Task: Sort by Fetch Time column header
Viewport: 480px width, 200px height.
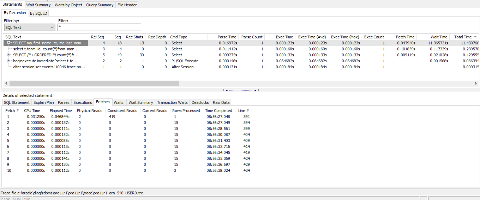Action: tap(401, 37)
